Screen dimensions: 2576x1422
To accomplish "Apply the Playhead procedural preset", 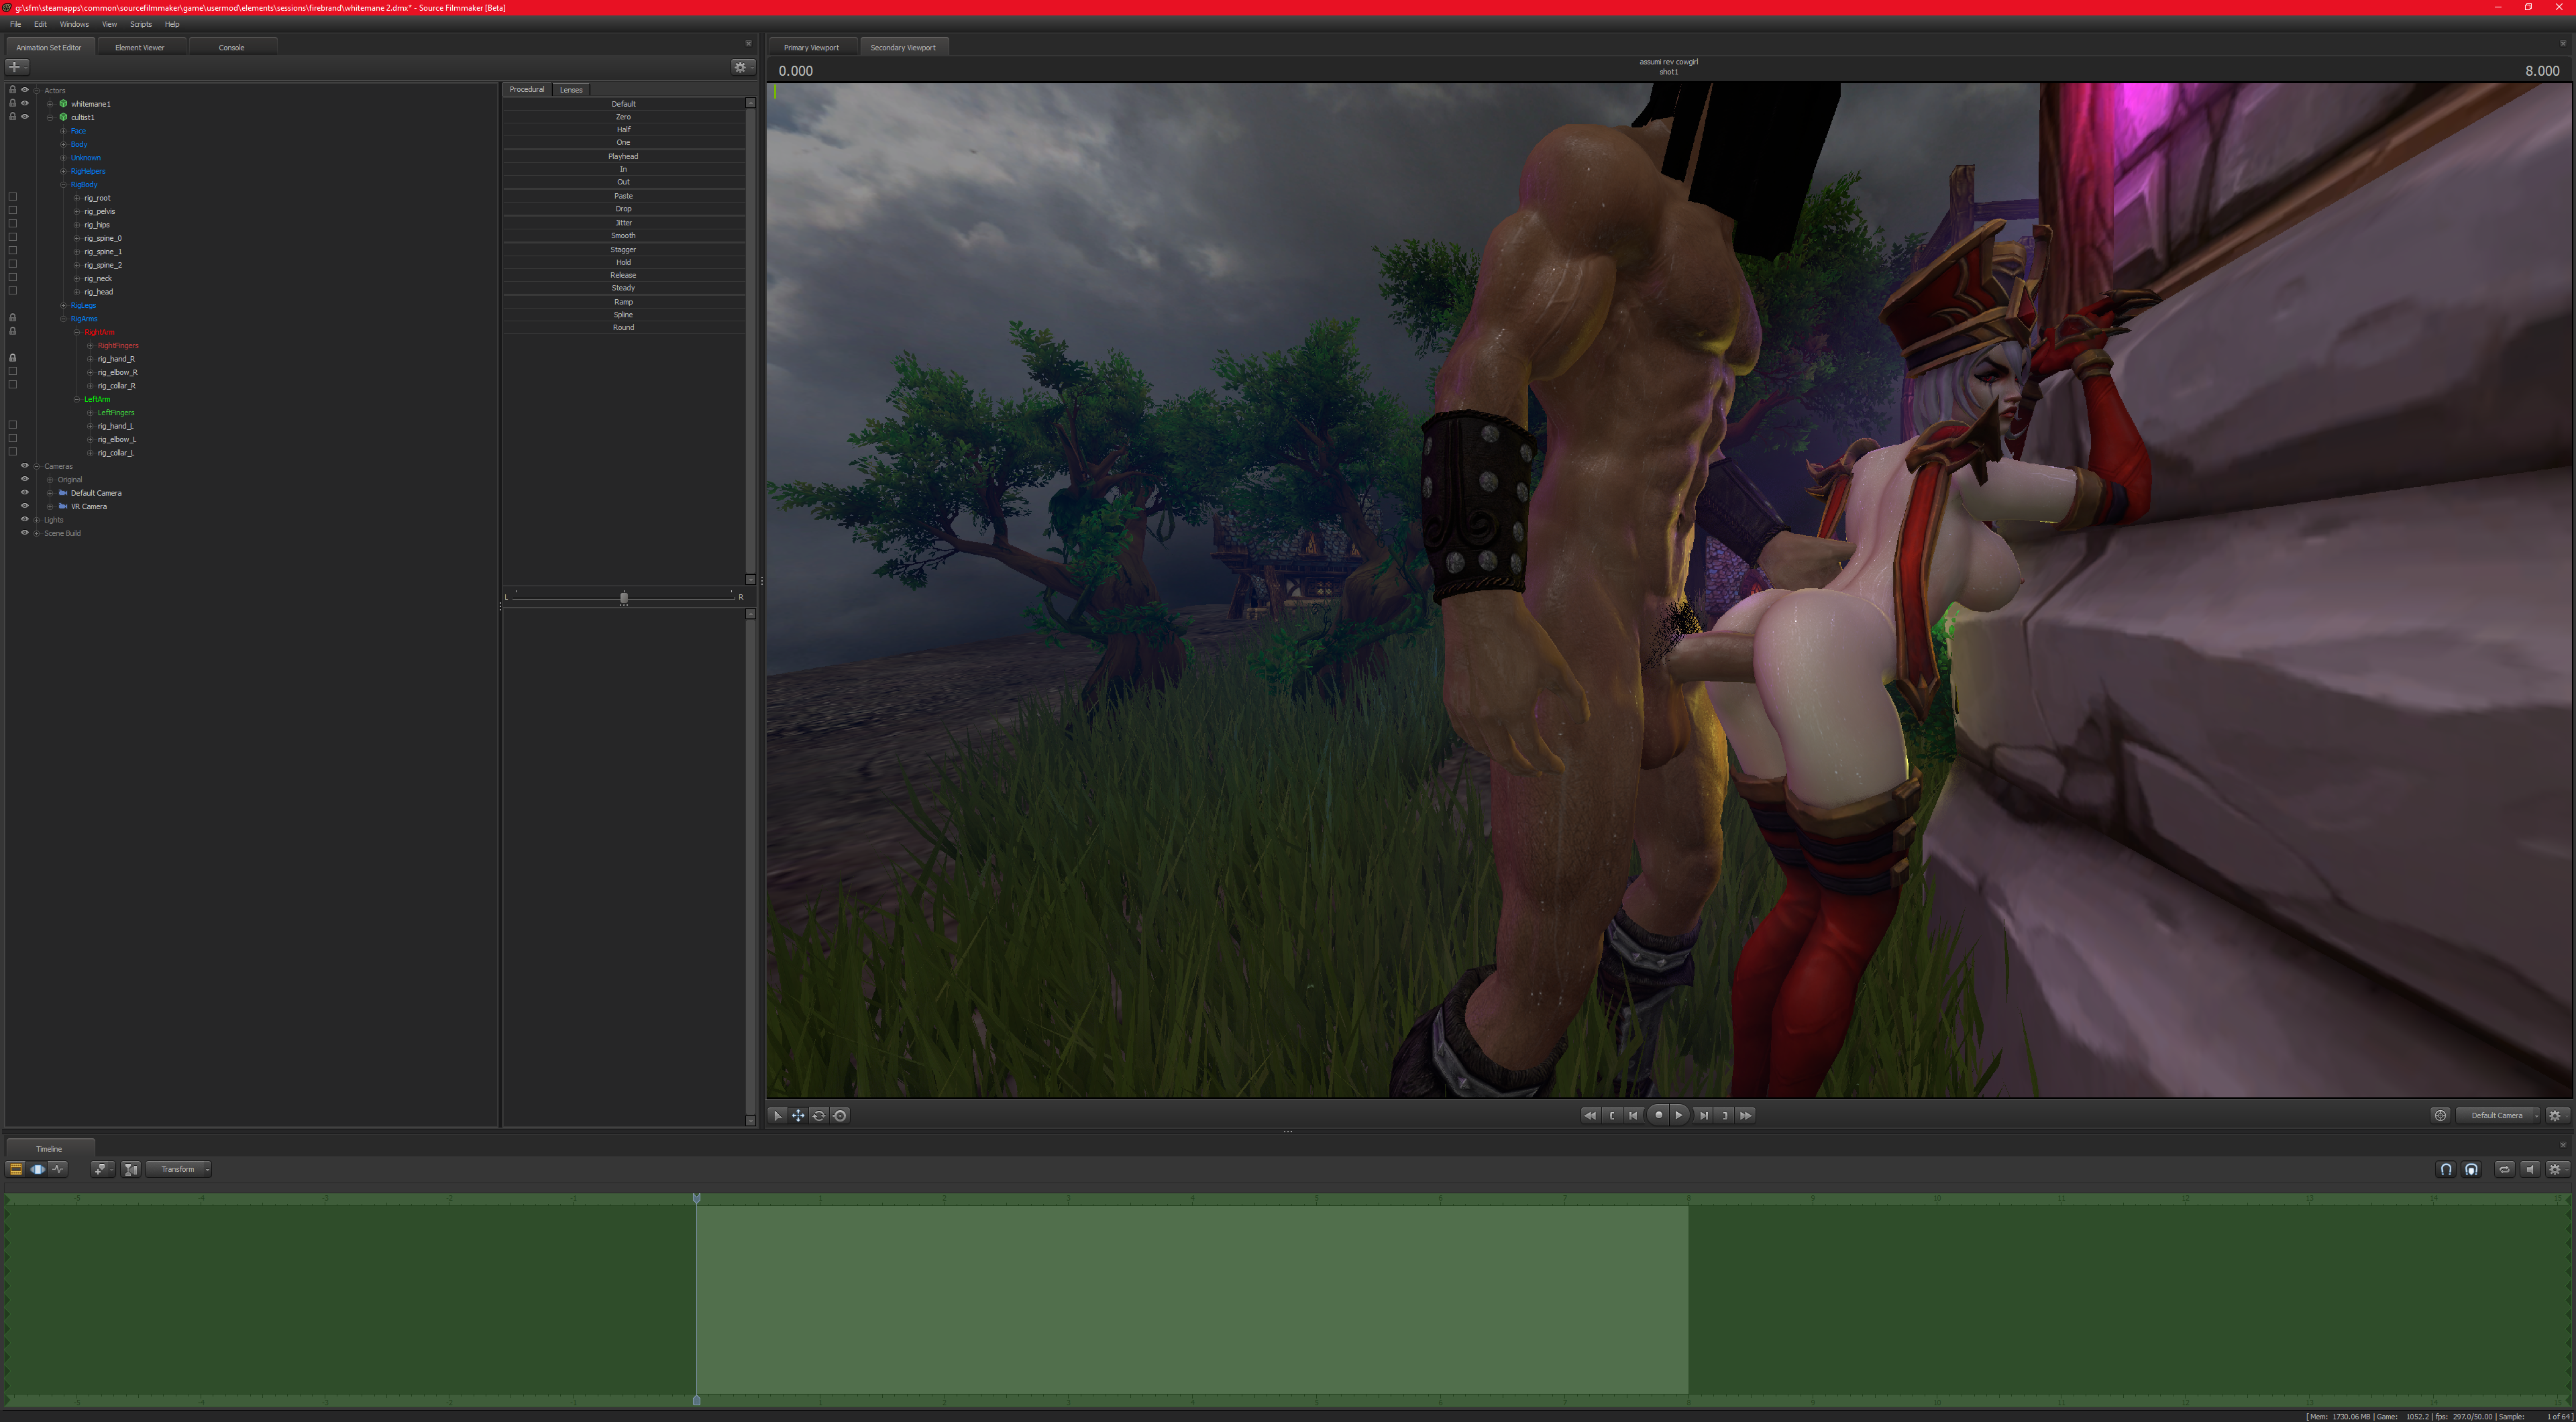I will 624,156.
